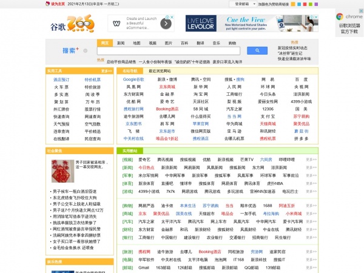
Task: Open the Booking酒店 link in 名站导航
Action: (167, 109)
